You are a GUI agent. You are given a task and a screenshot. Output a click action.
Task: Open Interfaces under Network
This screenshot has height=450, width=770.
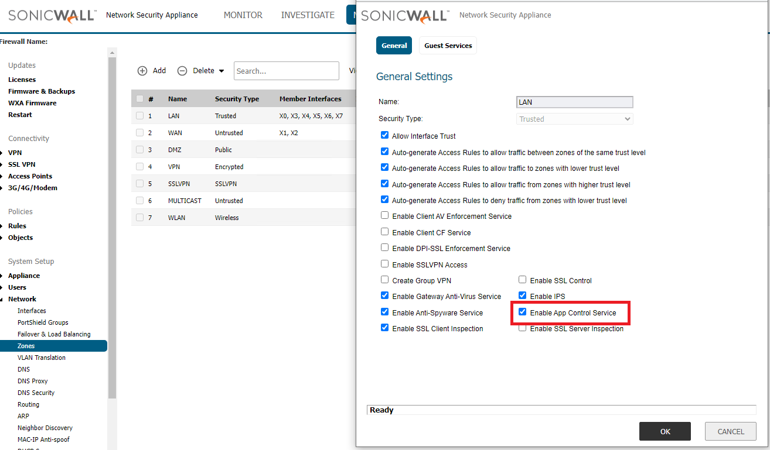tap(32, 311)
